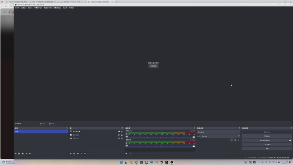Open the 配置文件(P) menu

pyautogui.click(x=48, y=8)
